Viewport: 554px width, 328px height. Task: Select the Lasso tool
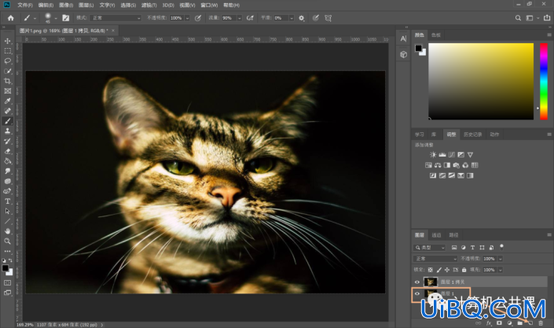click(x=7, y=61)
